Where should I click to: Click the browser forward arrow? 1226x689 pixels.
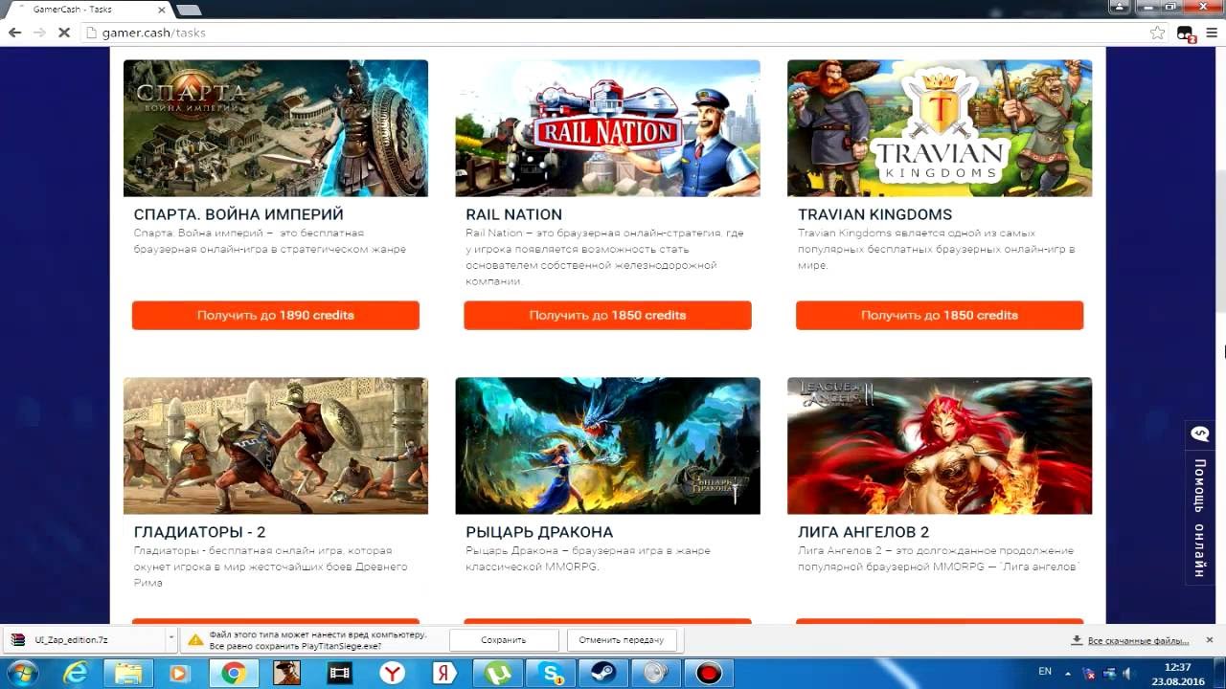39,33
